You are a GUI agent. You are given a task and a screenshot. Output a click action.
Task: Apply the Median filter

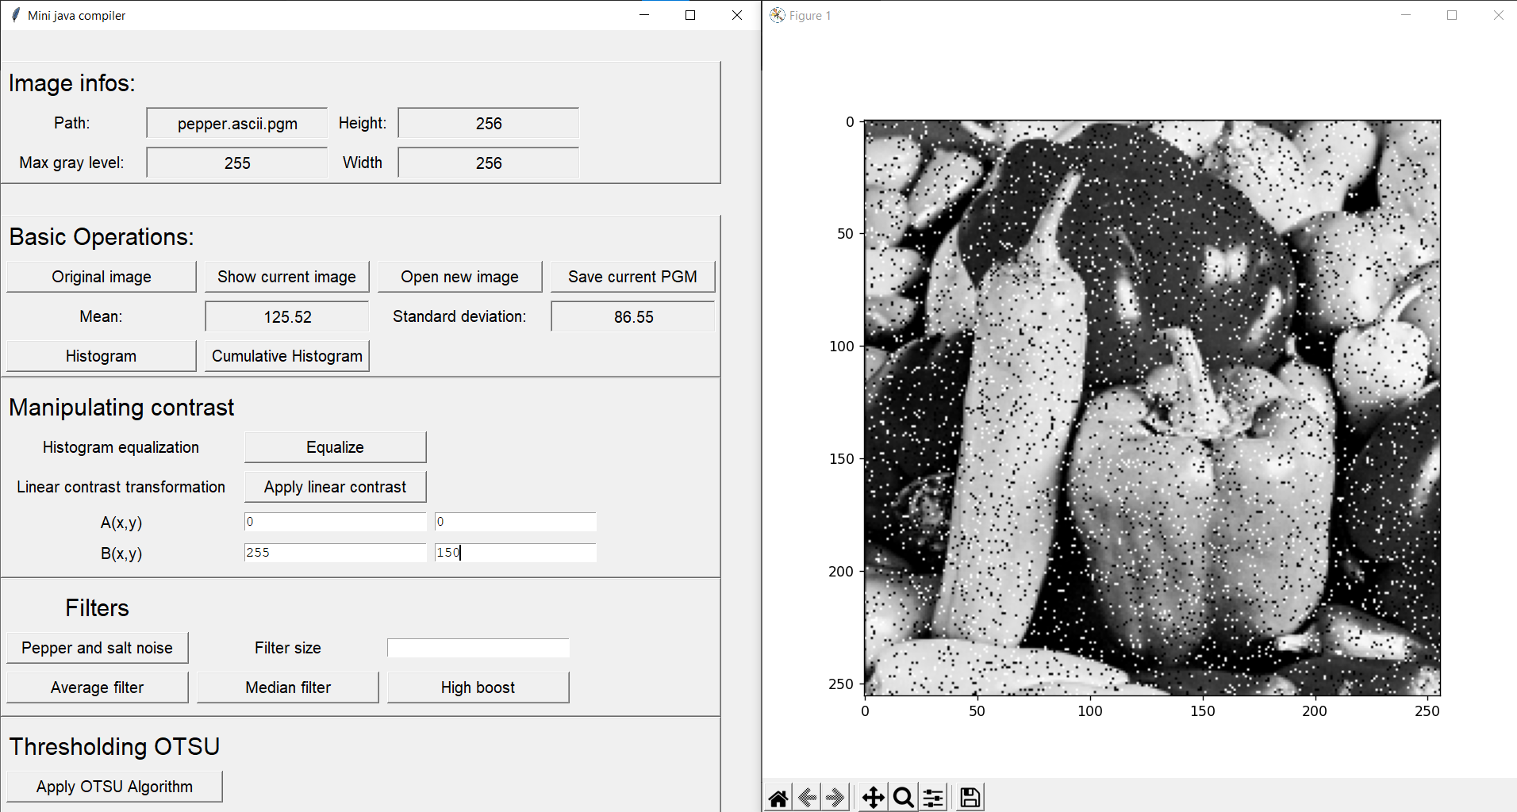point(287,687)
